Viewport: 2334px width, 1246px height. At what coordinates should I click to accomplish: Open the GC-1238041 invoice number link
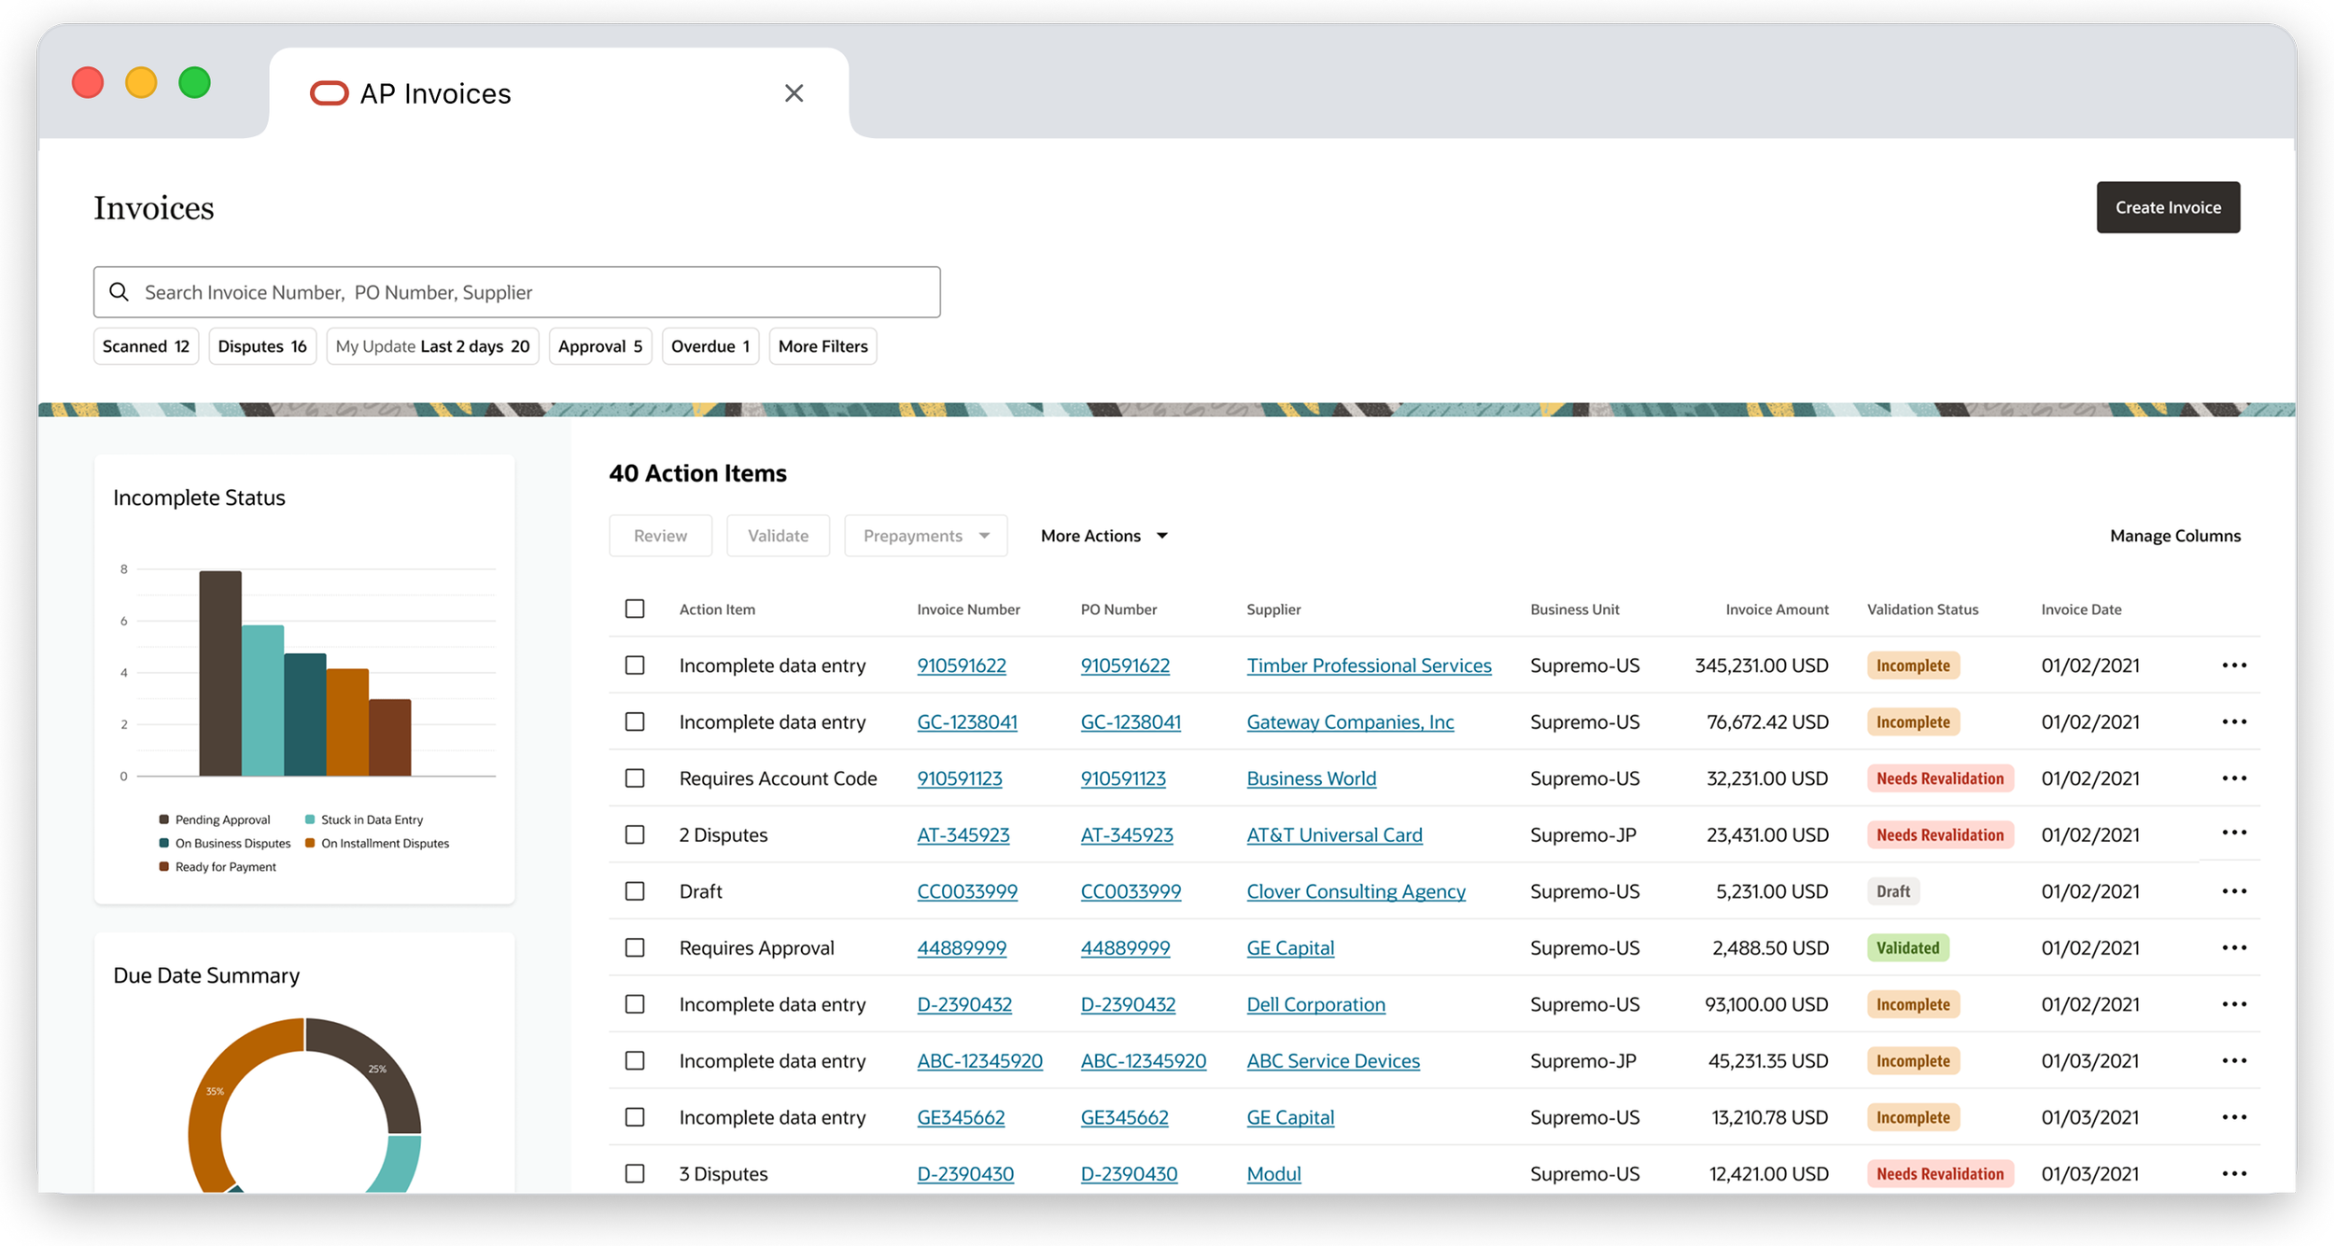coord(966,722)
